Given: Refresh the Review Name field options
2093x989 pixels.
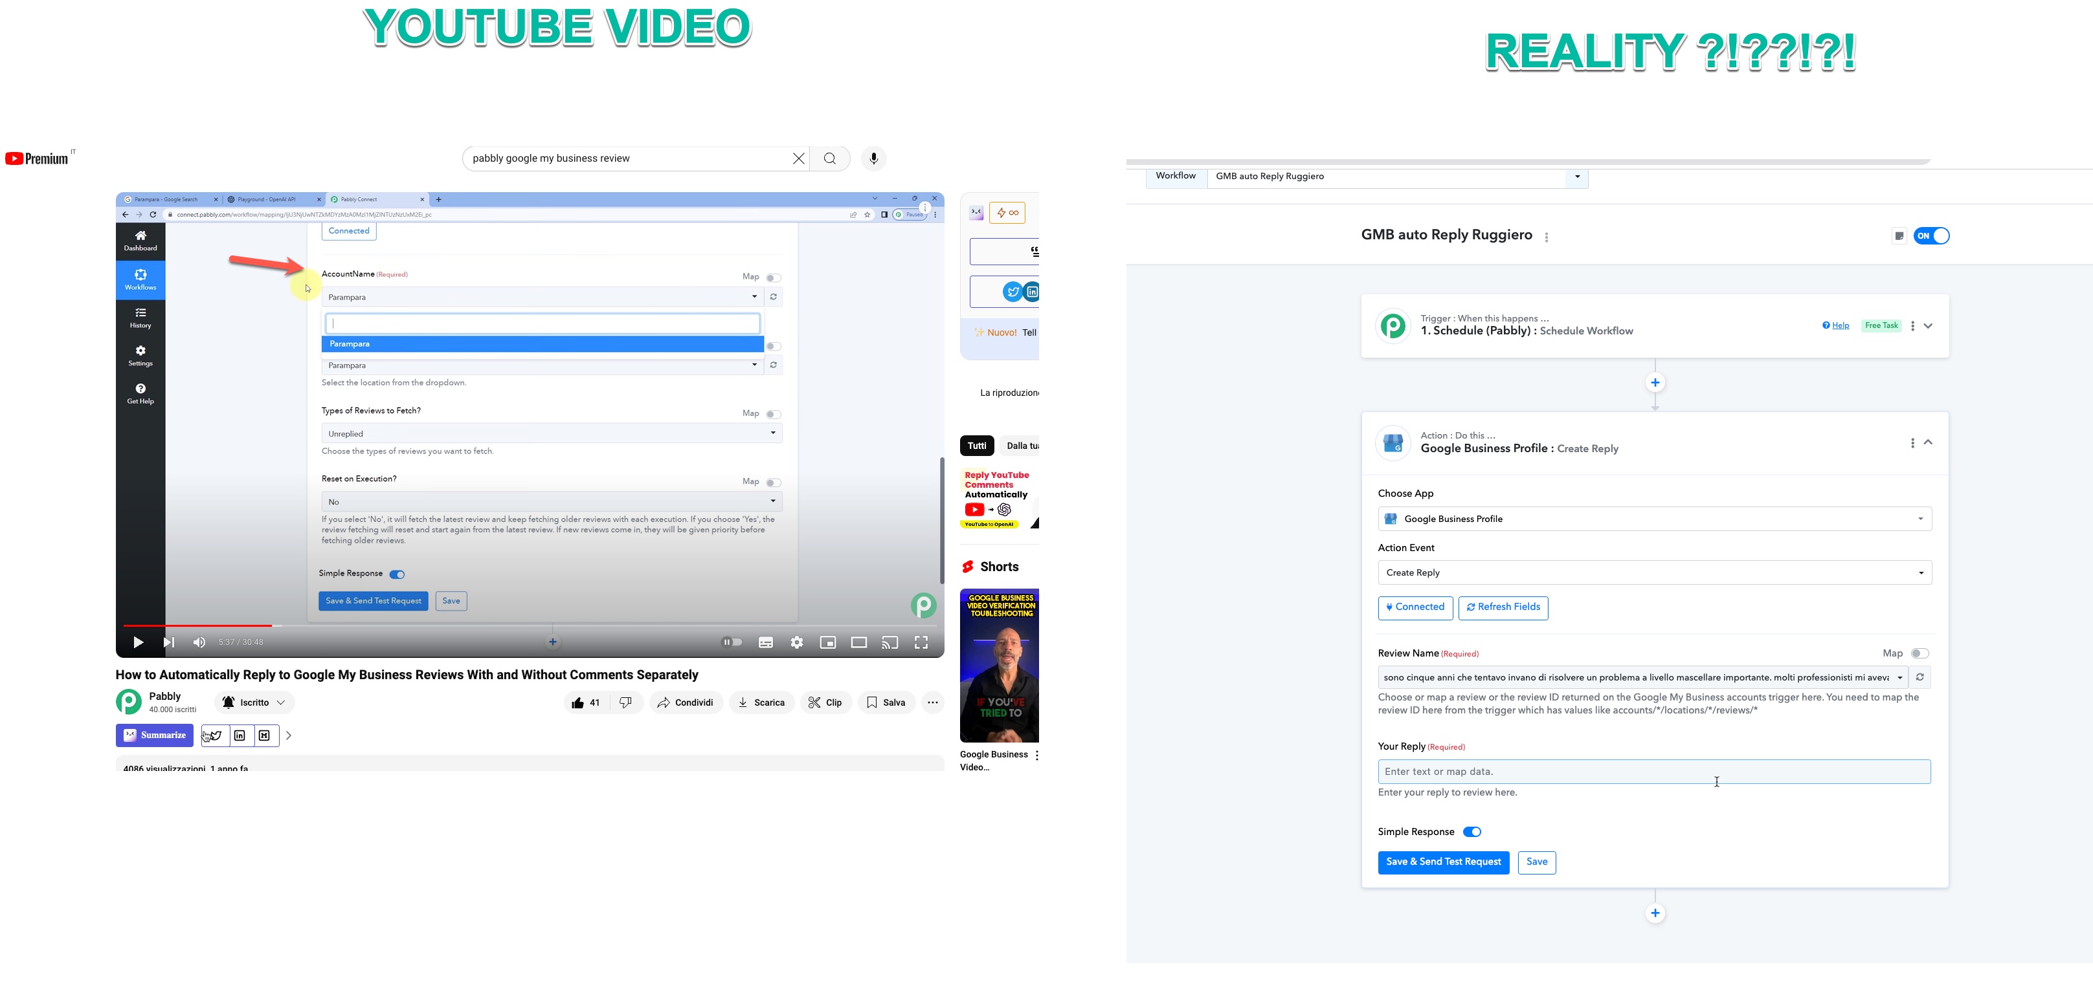Looking at the screenshot, I should tap(1920, 677).
